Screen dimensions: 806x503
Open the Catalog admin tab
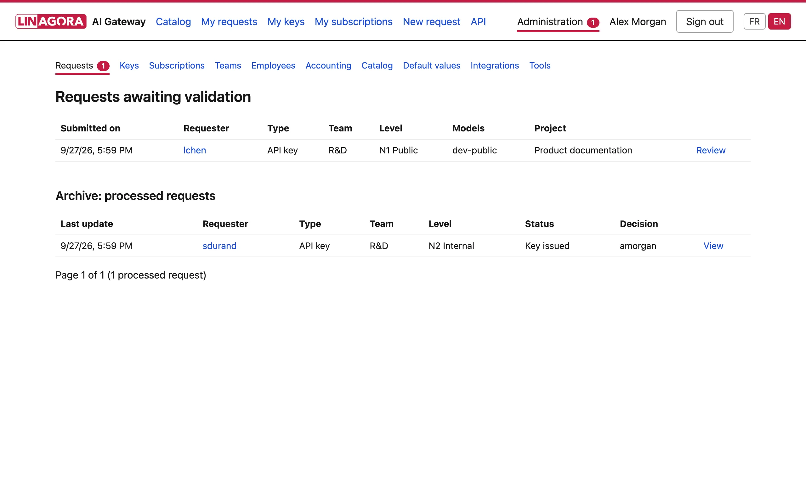click(377, 65)
